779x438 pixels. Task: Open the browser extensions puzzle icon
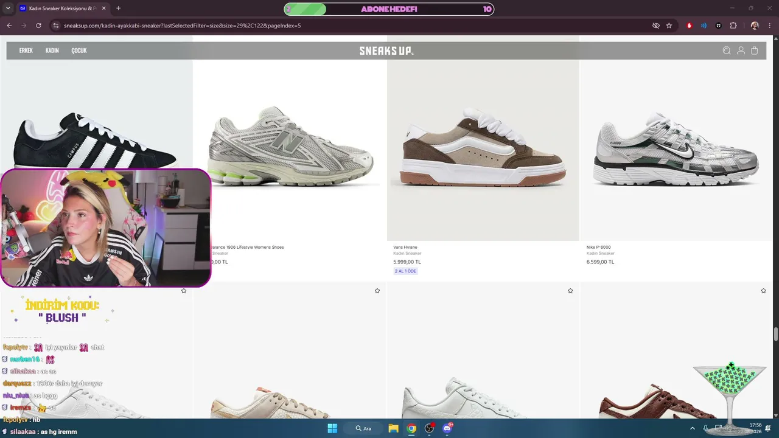point(733,26)
